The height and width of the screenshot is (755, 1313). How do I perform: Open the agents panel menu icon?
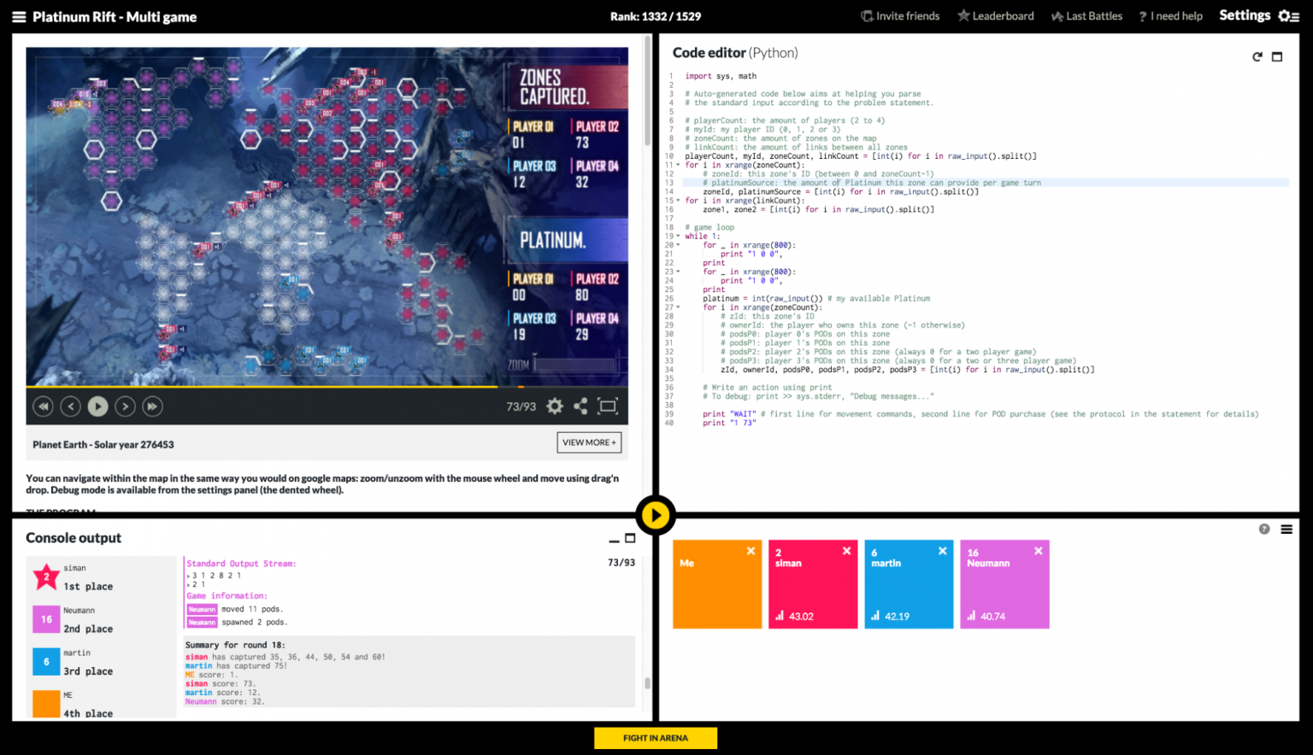click(1287, 530)
